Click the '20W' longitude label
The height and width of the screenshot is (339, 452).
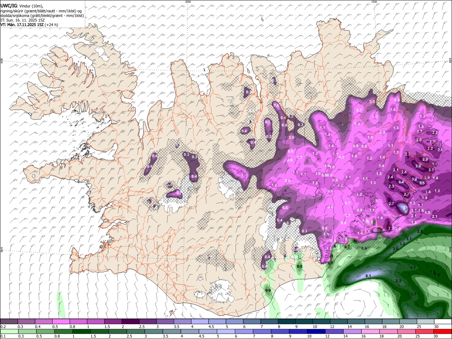pyautogui.click(x=188, y=2)
